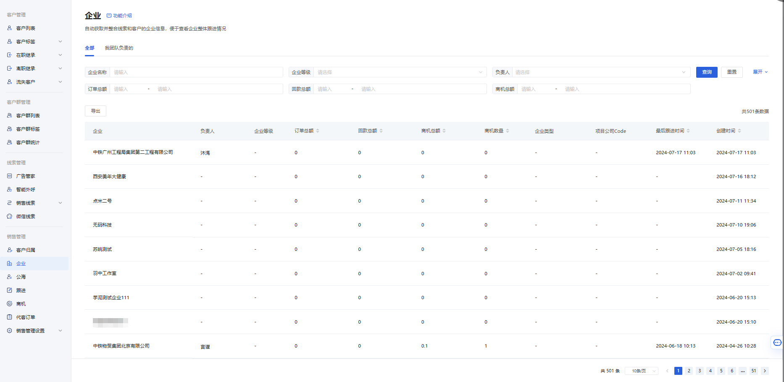Open the 10条/页 page size dropdown
Viewport: 784px width, 382px height.
(642, 371)
